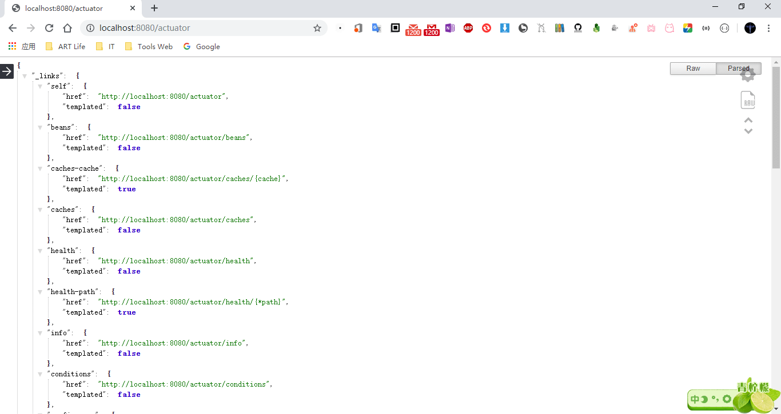781x414 pixels.
Task: Click the colorful books extension icon
Action: pos(560,28)
